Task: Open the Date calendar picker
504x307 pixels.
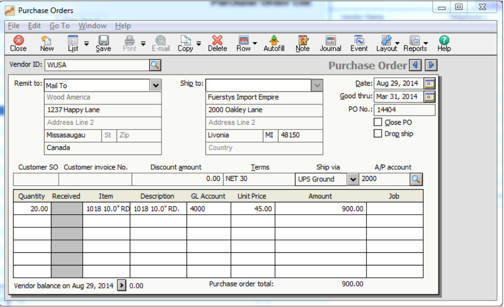Action: 429,84
